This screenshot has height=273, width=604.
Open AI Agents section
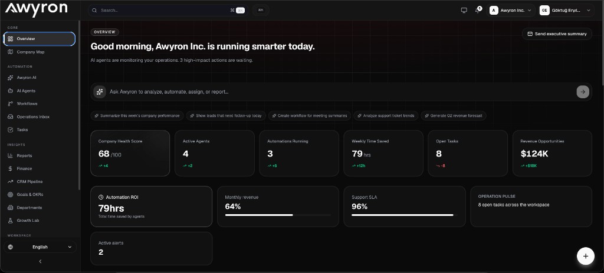[40, 91]
